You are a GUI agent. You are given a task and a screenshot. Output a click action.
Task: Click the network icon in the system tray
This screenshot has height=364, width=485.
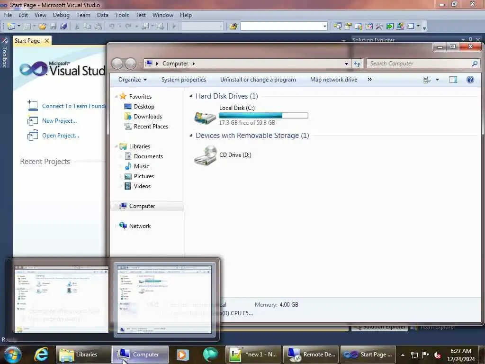coord(414,355)
